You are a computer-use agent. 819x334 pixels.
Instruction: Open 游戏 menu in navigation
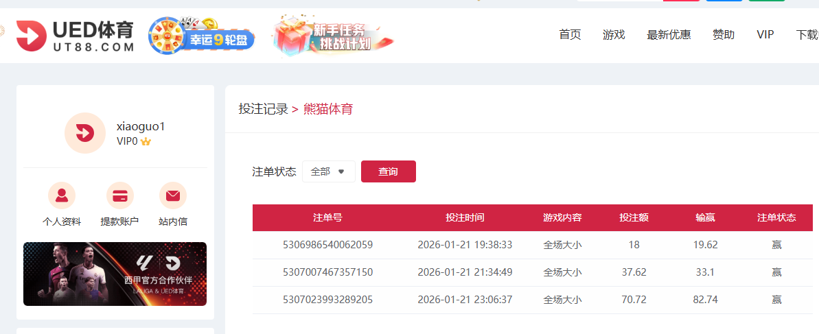point(614,35)
